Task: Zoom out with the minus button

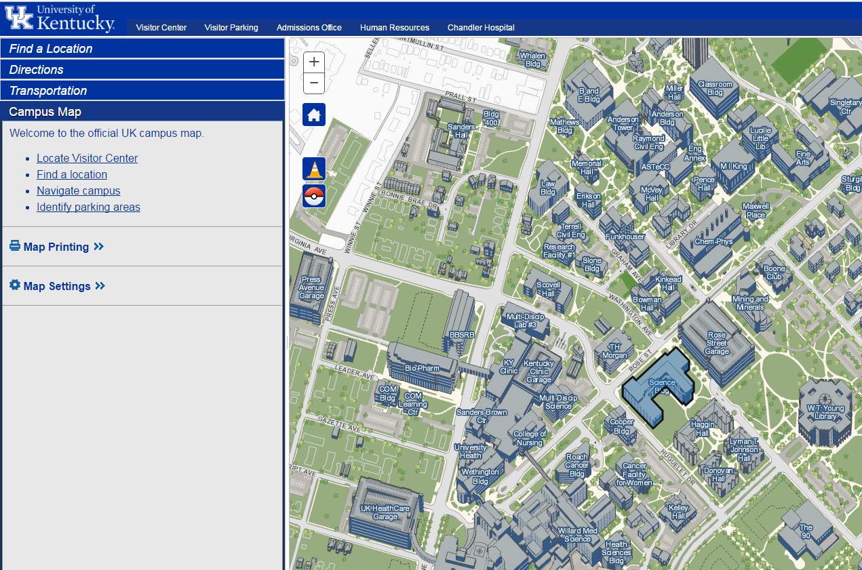Action: click(x=313, y=83)
